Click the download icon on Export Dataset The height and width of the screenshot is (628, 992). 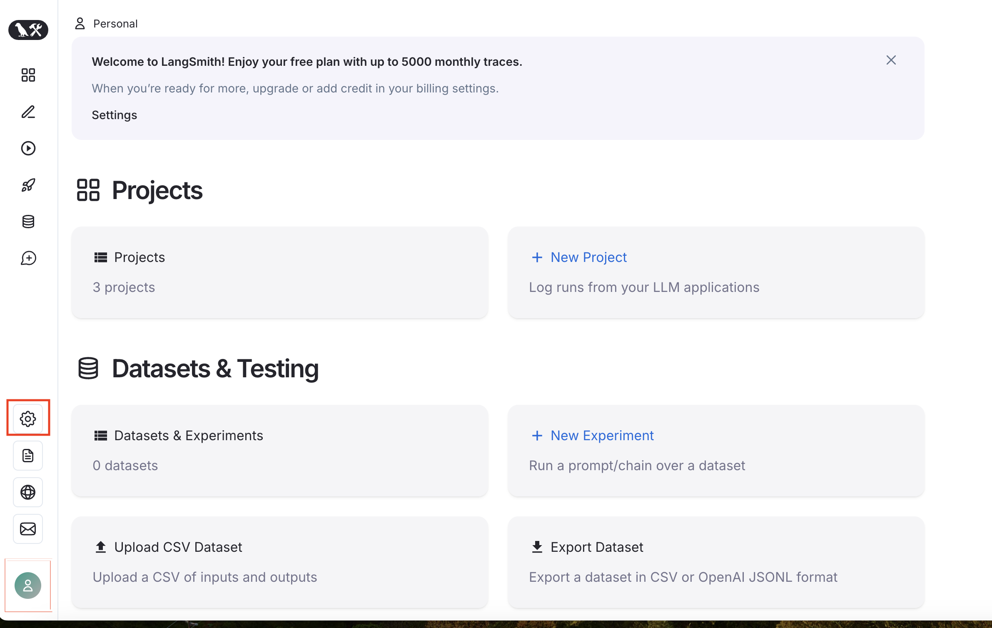click(x=537, y=547)
